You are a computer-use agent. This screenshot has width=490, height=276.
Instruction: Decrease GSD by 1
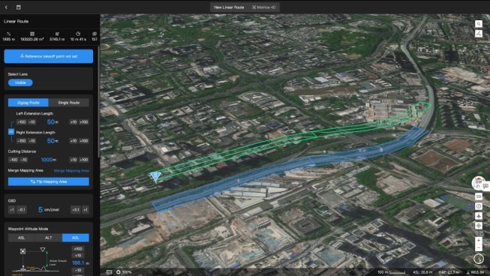coord(11,209)
